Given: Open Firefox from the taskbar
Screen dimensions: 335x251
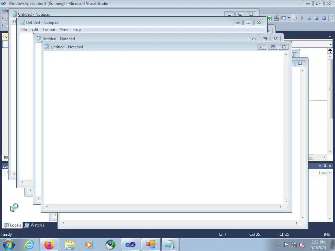Looking at the screenshot, I should 49,244.
